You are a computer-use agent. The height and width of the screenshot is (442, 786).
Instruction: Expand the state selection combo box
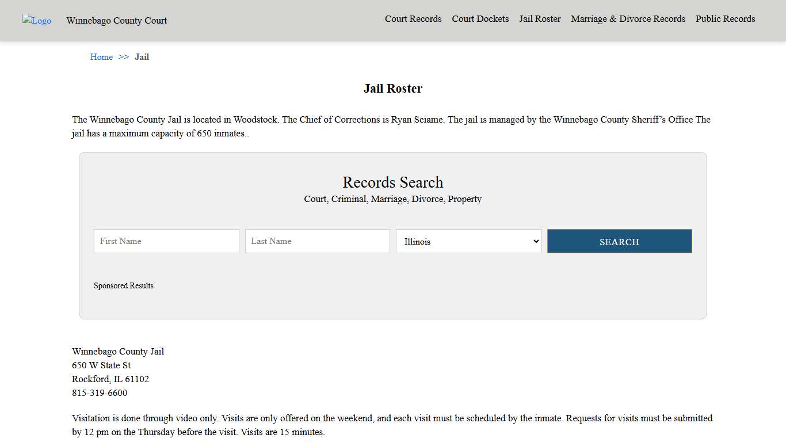coord(468,241)
